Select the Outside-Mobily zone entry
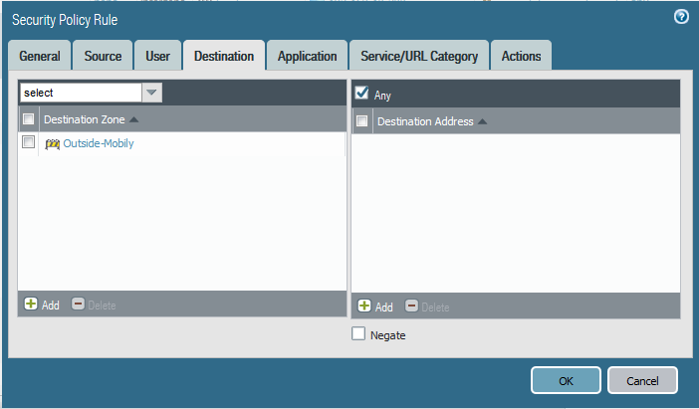699x409 pixels. click(98, 143)
